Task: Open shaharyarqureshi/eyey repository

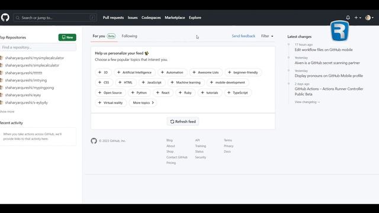Action: [23, 95]
